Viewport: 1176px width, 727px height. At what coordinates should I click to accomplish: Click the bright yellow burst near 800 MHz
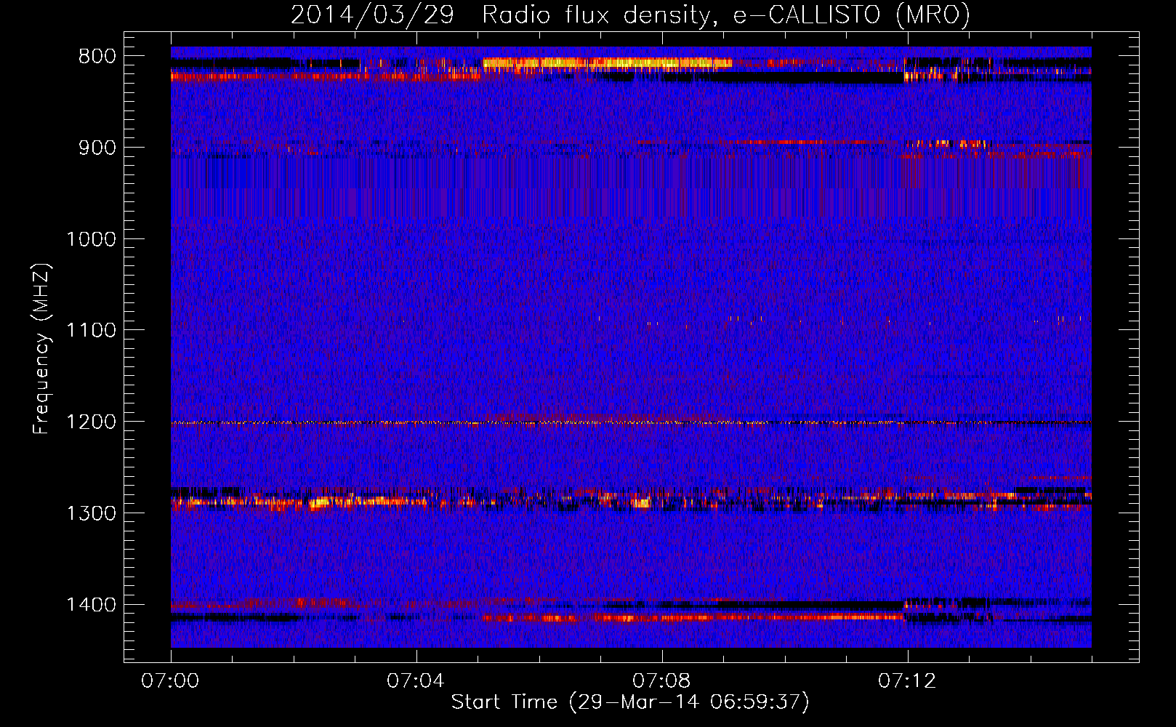coord(607,63)
